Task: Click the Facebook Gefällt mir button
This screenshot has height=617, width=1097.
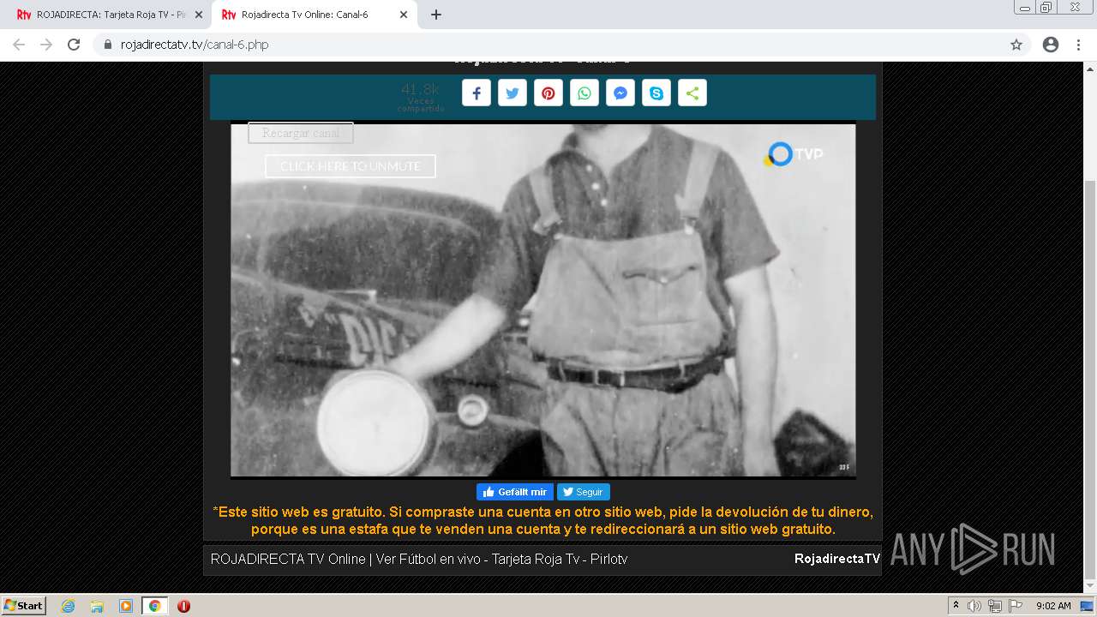Action: (515, 492)
